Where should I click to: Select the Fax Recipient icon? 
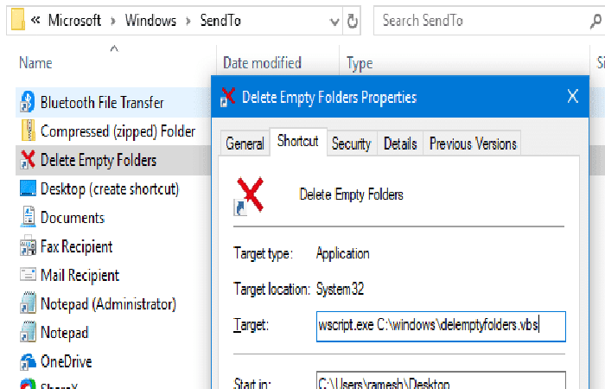coord(28,246)
